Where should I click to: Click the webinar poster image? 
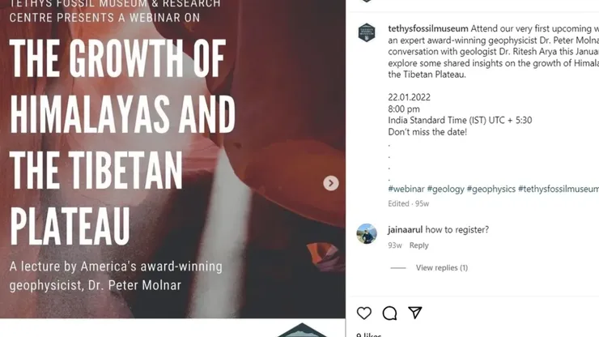click(x=172, y=159)
